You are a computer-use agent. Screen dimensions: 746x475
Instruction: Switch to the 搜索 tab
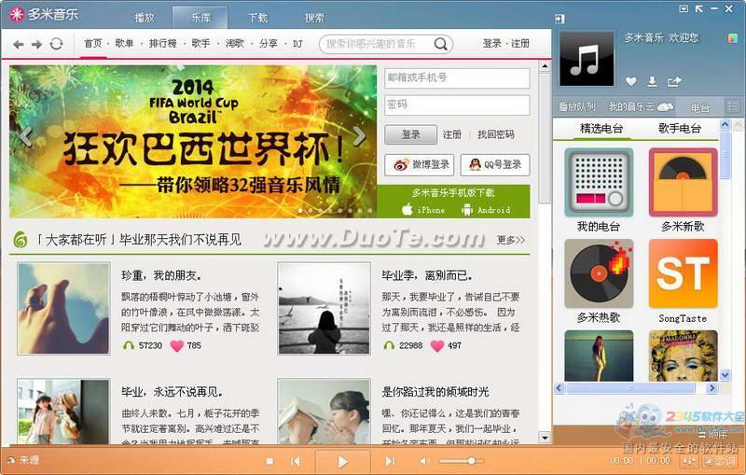point(314,18)
